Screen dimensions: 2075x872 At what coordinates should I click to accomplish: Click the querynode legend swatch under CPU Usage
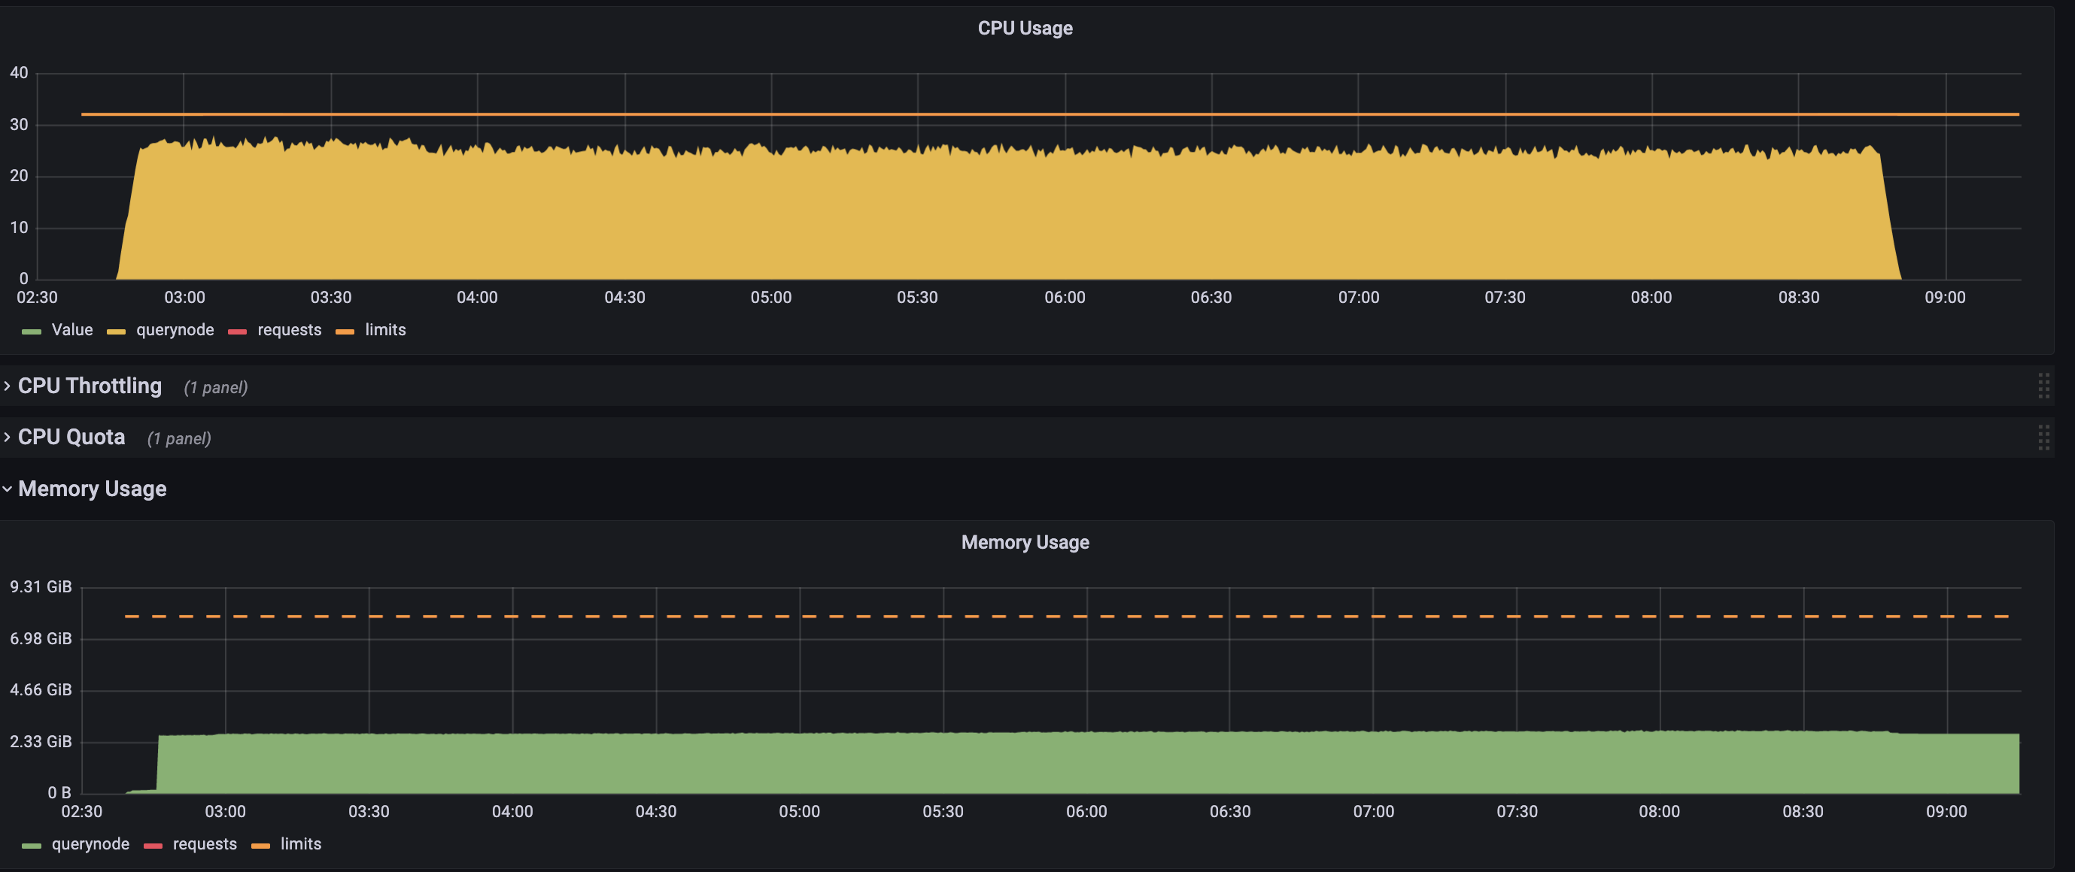point(115,330)
